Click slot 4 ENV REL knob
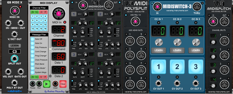 pos(118,85)
